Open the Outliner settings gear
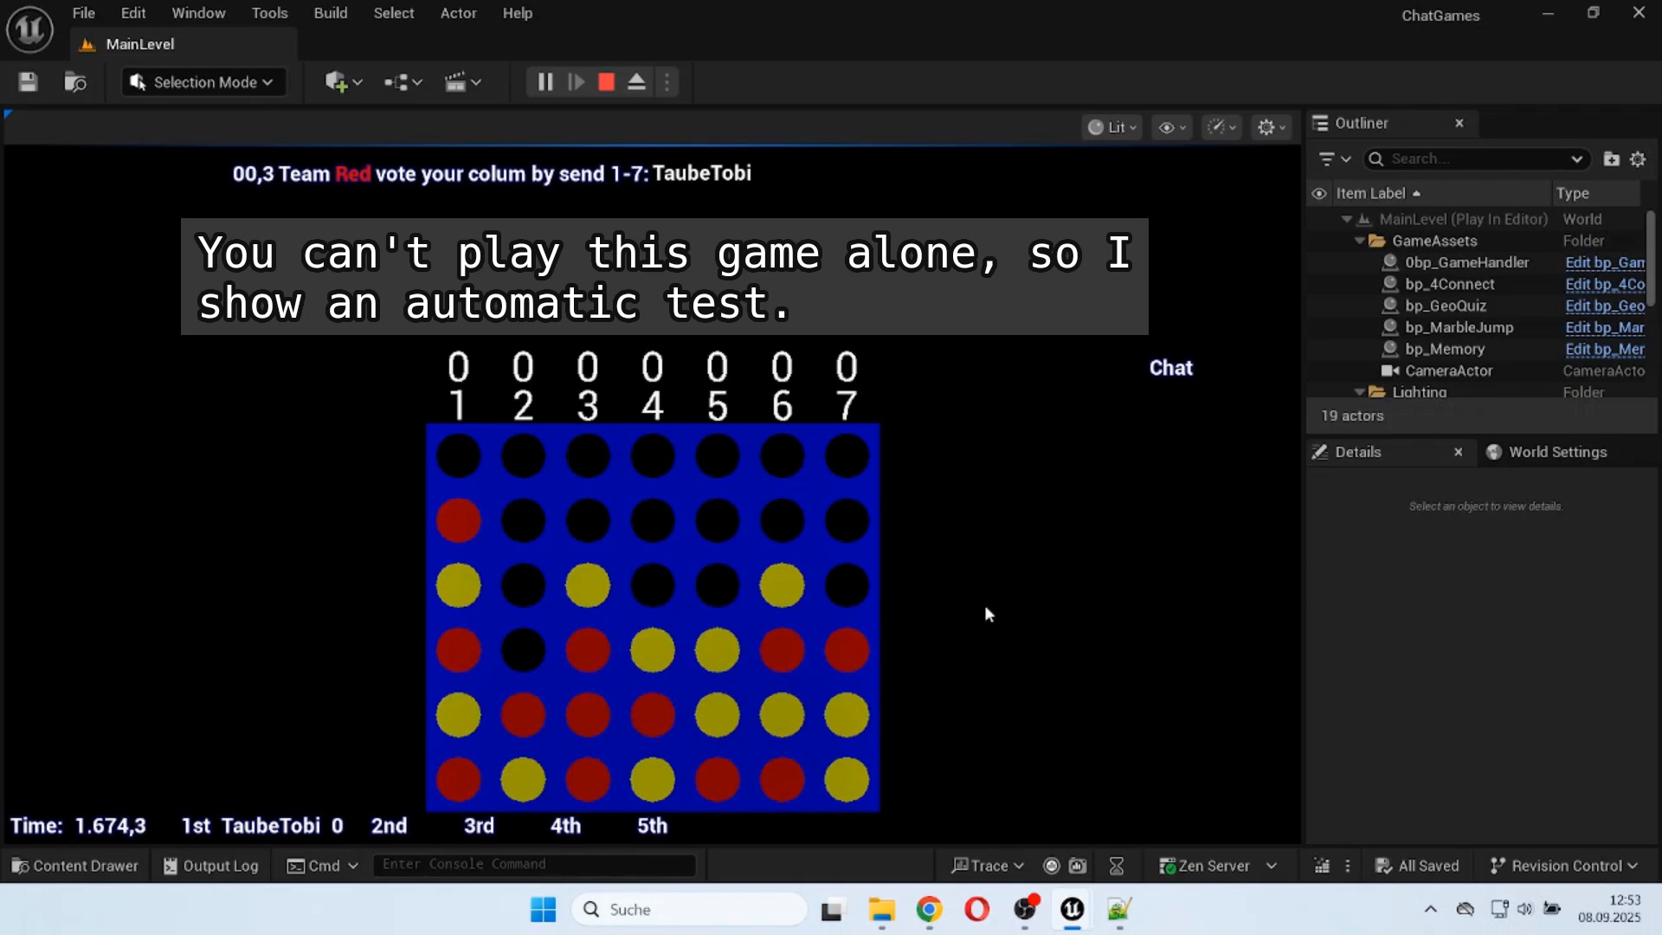This screenshot has height=935, width=1662. point(1638,159)
